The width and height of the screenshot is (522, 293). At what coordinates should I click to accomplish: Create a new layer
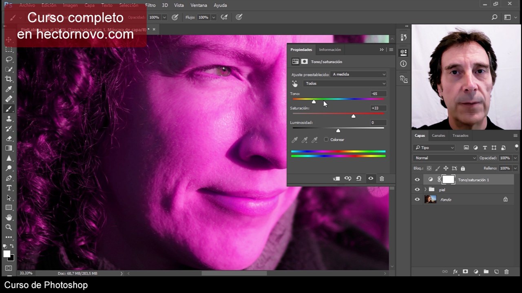click(496, 272)
